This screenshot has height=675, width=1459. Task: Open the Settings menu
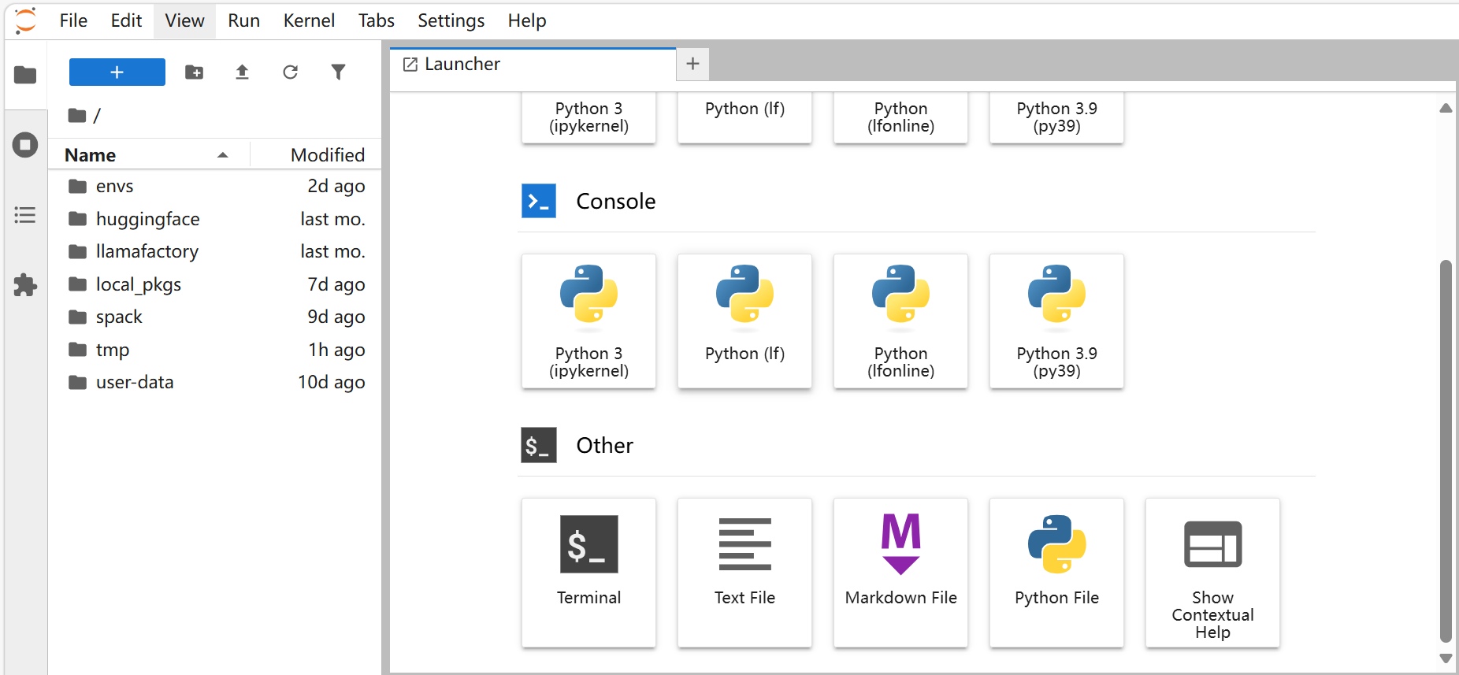point(451,20)
